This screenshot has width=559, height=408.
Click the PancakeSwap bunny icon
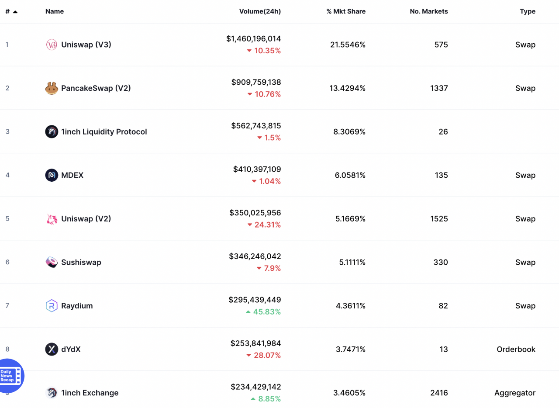point(52,88)
